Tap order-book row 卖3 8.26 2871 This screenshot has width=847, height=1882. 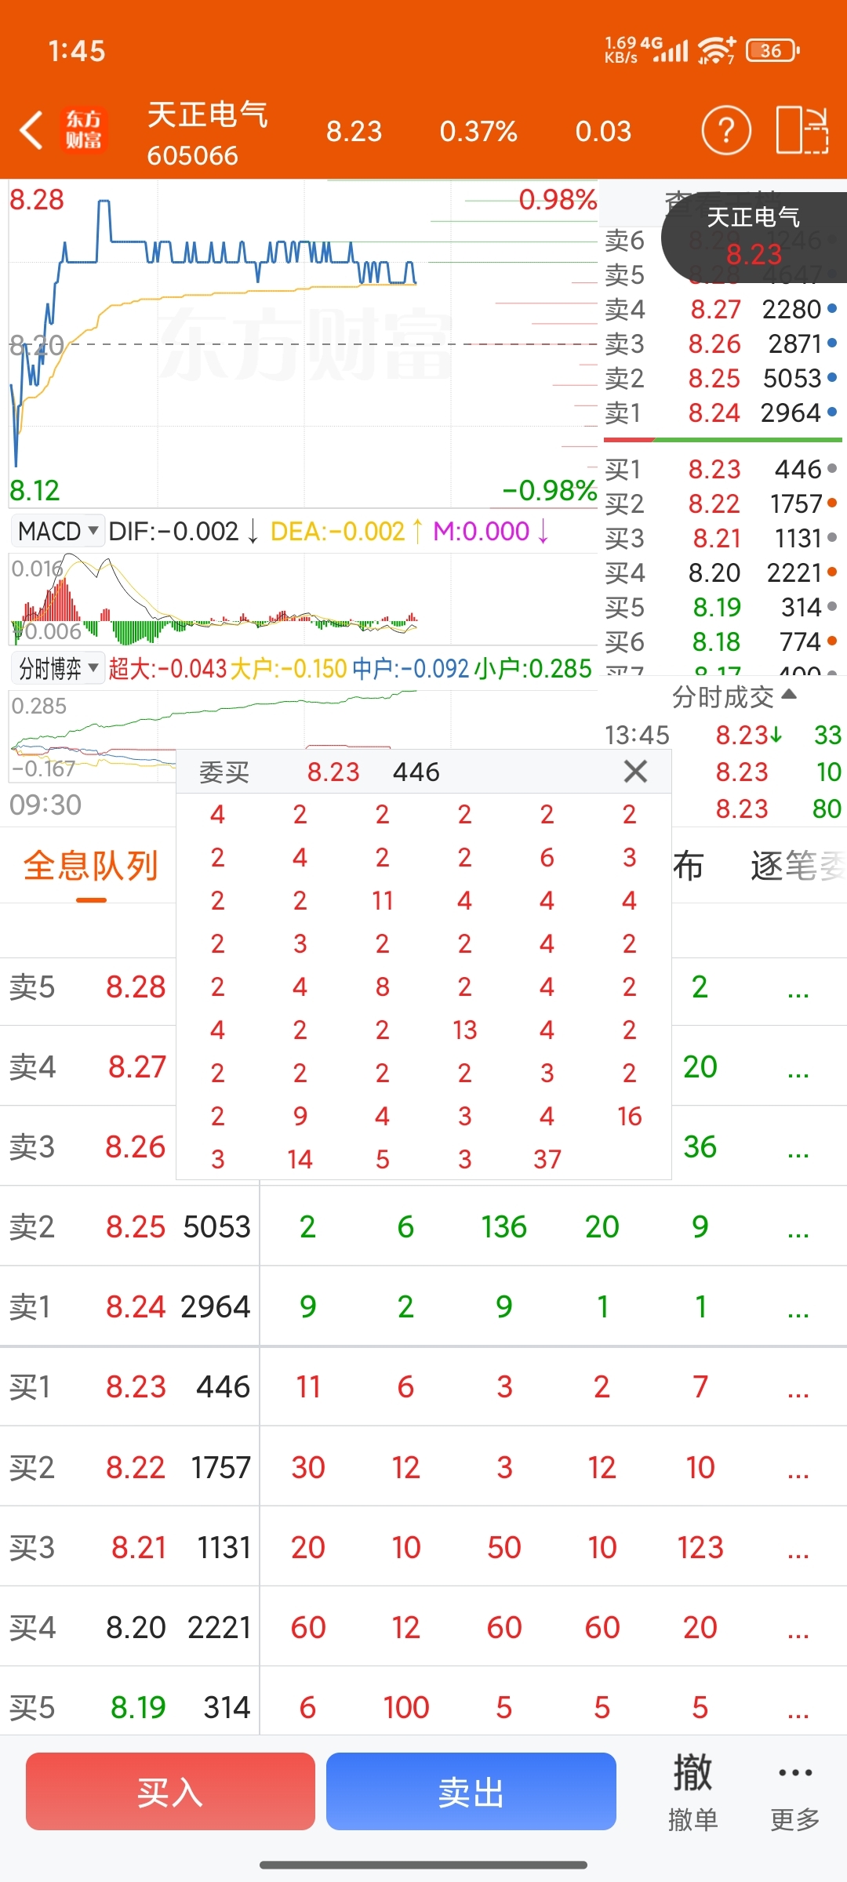(722, 343)
